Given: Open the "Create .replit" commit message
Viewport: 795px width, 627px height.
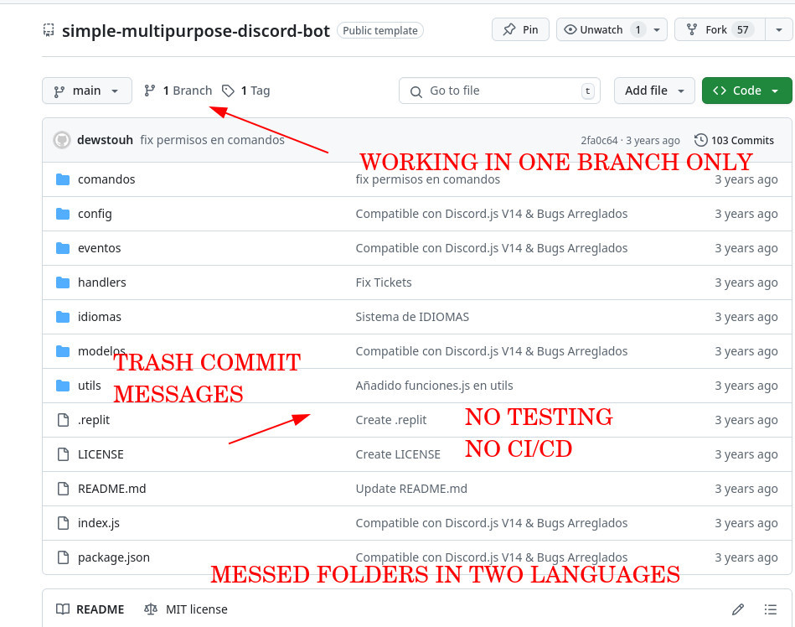Looking at the screenshot, I should [391, 420].
